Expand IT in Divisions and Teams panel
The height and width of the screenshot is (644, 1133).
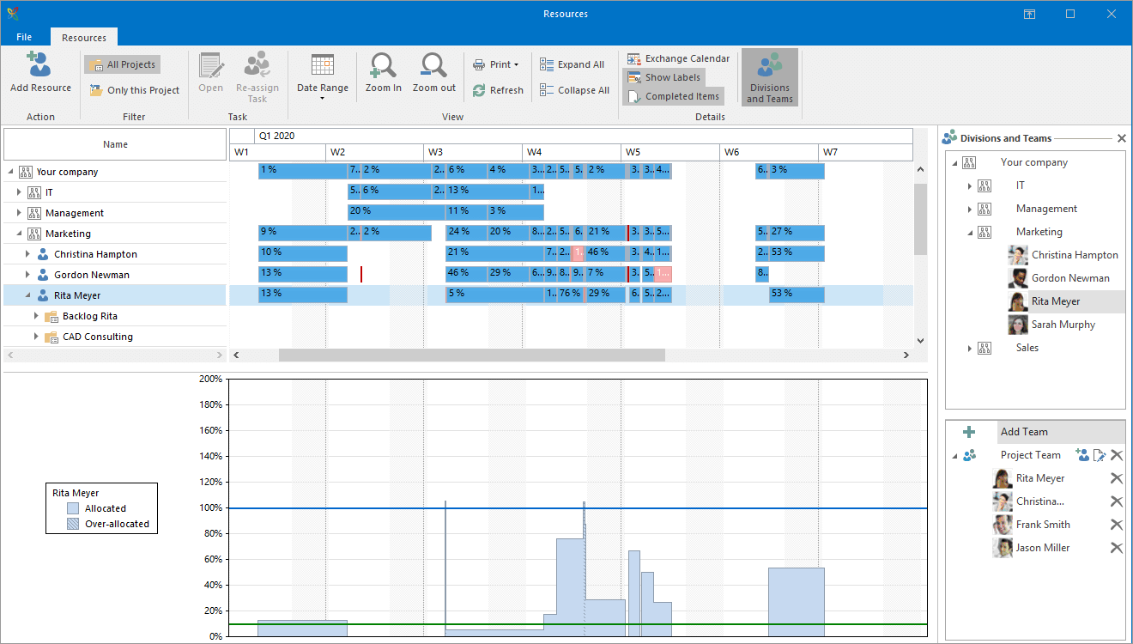[970, 185]
